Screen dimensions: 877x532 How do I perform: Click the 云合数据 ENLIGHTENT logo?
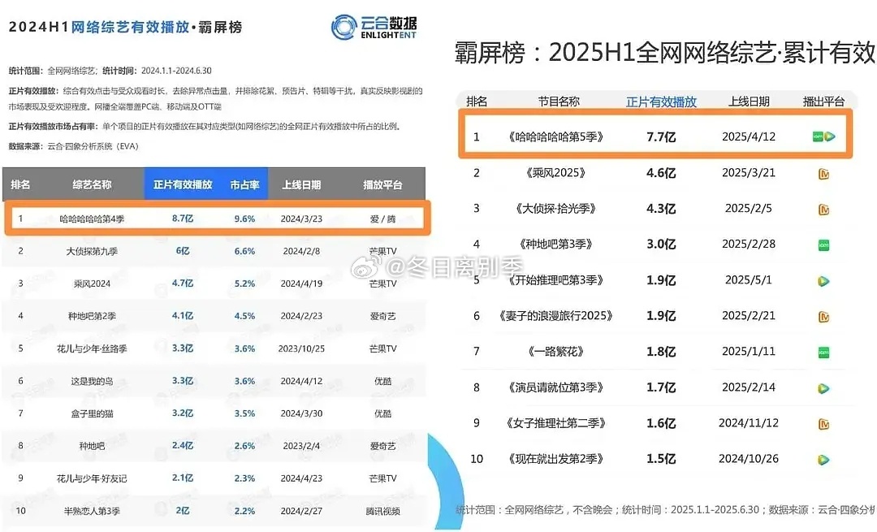tap(374, 27)
